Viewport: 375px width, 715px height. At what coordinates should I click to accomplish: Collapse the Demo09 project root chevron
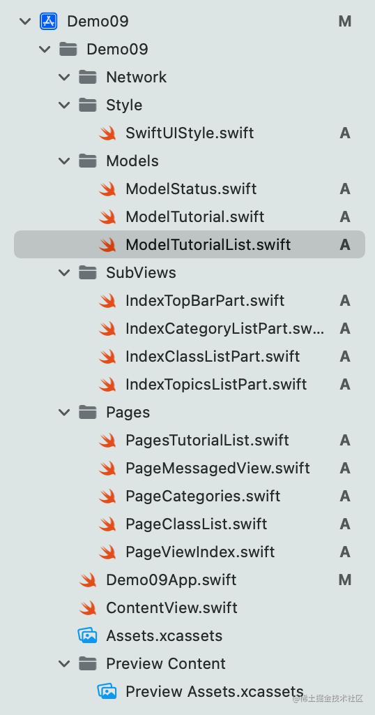(x=25, y=22)
